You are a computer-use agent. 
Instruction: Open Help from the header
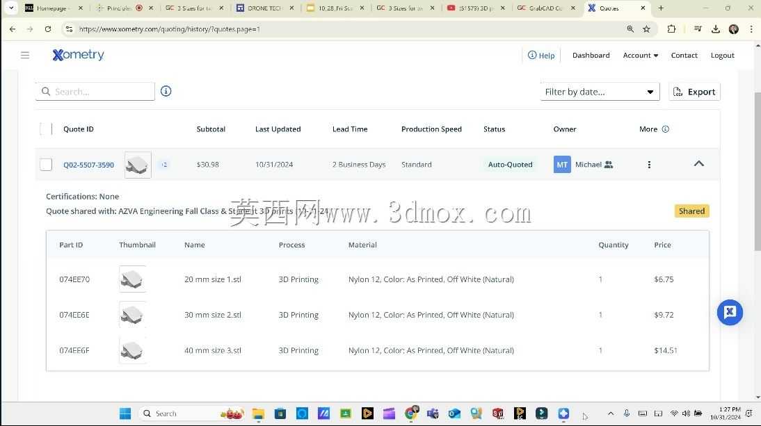point(541,56)
